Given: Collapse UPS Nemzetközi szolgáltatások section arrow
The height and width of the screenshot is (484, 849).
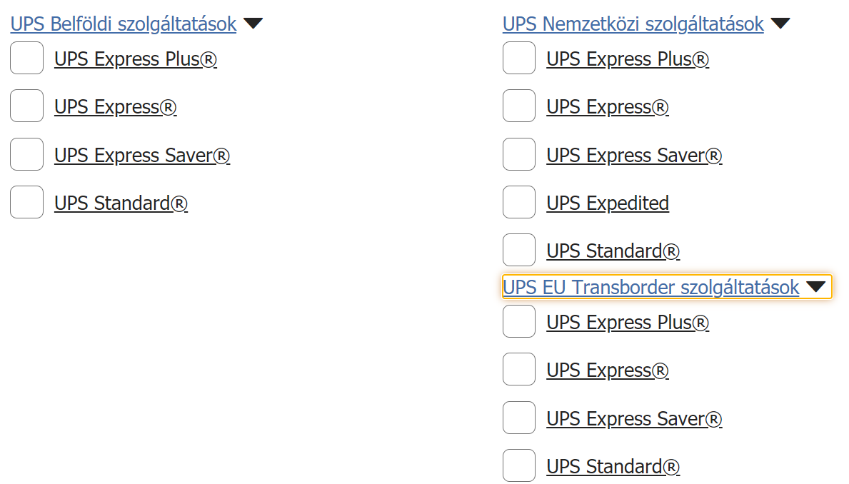Looking at the screenshot, I should [780, 24].
